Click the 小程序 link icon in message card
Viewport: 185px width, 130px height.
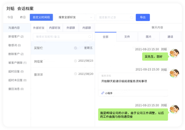(103, 93)
